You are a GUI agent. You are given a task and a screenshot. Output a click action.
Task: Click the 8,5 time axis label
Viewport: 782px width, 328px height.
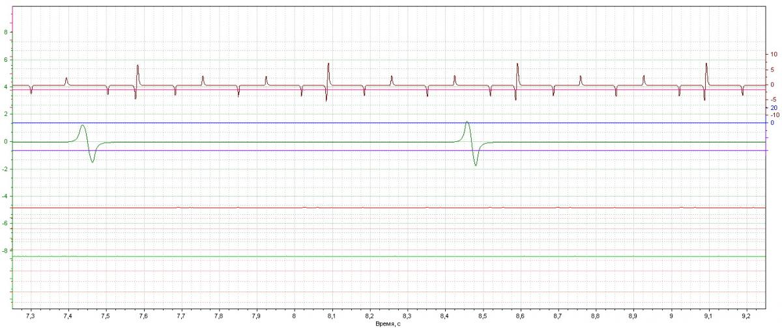point(482,316)
